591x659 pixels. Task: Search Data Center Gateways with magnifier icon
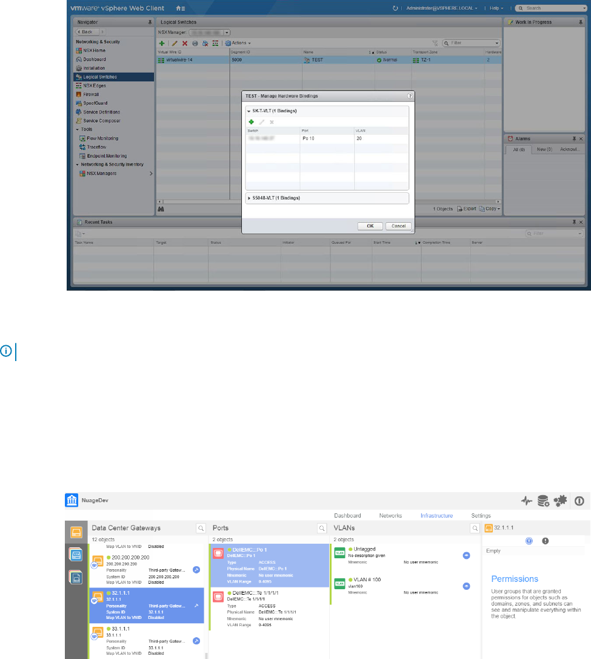201,529
